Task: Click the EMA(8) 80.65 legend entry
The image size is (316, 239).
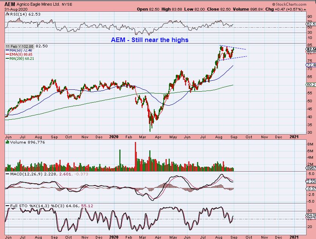Action: tap(19, 55)
